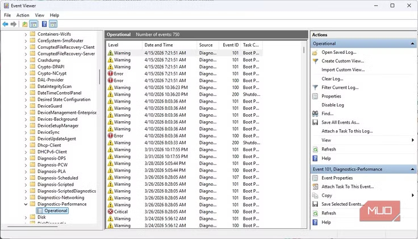Click the Back arrow toolbar icon
Viewport: 418px width, 239px height.
click(x=5, y=24)
